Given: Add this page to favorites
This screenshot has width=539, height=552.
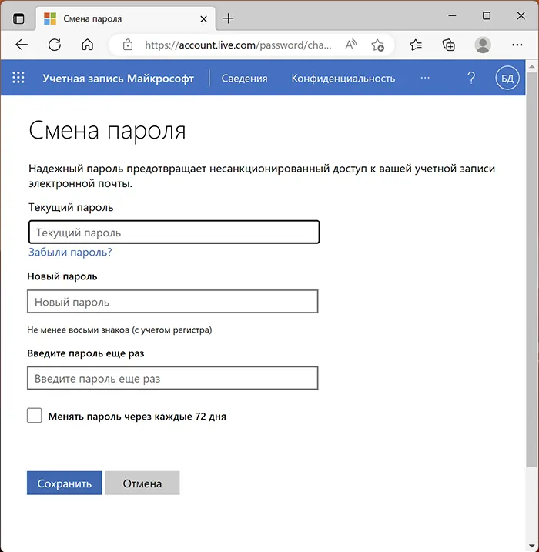Looking at the screenshot, I should [378, 45].
